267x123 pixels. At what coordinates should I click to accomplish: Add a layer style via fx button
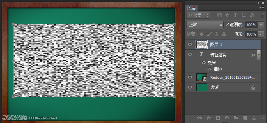[x=209, y=118]
